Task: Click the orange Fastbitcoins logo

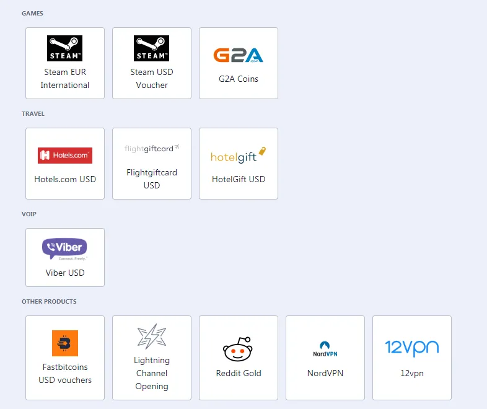Action: pyautogui.click(x=65, y=343)
